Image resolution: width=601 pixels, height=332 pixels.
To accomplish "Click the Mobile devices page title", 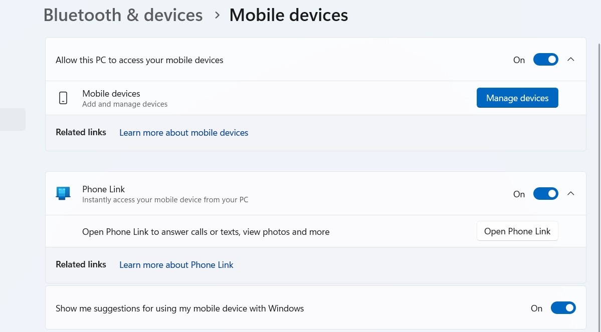I will [x=288, y=15].
